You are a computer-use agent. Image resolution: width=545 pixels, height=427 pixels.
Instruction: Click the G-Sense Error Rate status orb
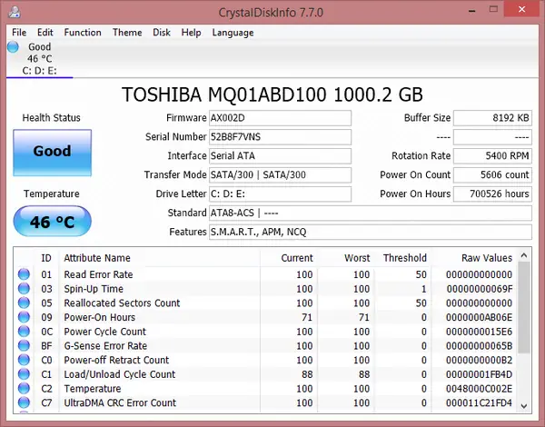[x=24, y=346]
